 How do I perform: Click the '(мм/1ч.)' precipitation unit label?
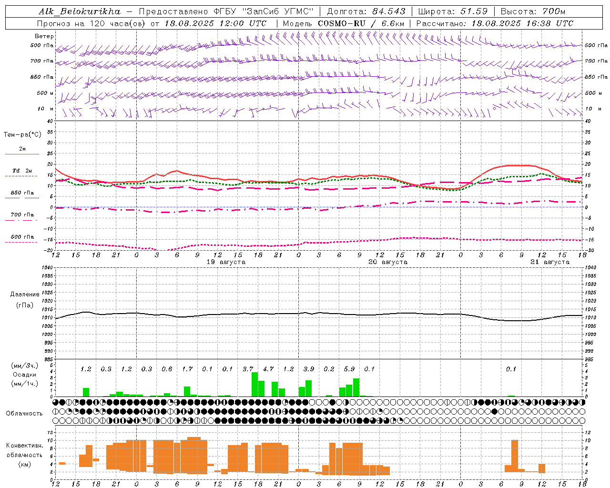coord(24,384)
